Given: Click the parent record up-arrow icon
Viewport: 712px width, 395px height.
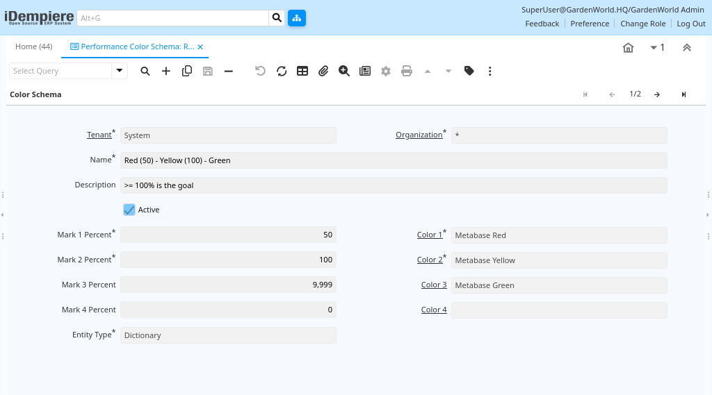Looking at the screenshot, I should (x=428, y=72).
